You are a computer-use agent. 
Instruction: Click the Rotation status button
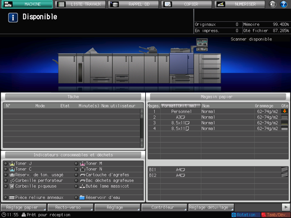point(246,215)
